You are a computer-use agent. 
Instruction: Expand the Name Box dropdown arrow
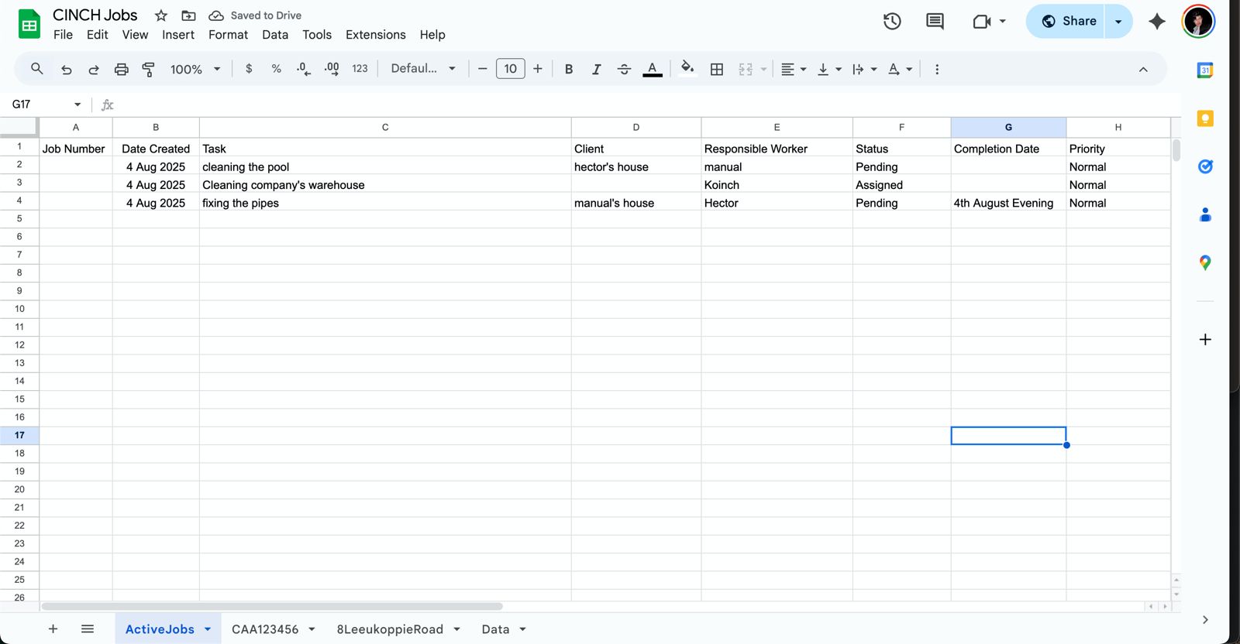(77, 104)
